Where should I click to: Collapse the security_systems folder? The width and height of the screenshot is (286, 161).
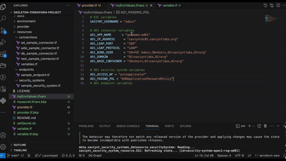coord(32,80)
